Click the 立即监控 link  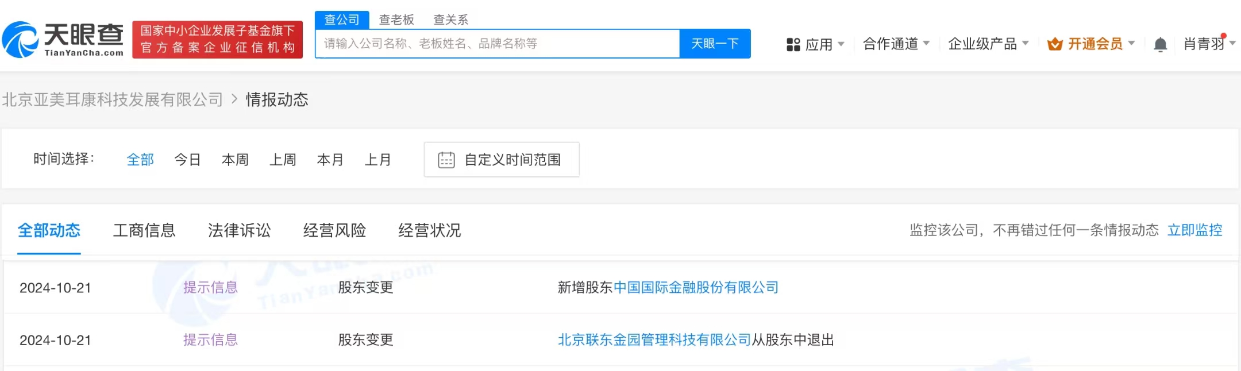tap(1195, 230)
